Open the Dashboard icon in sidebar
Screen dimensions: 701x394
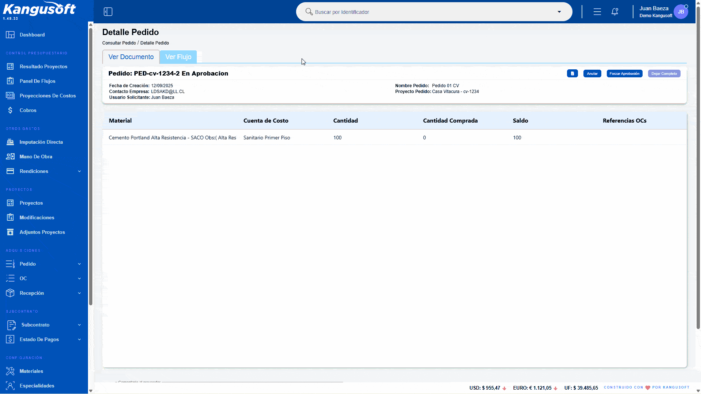click(10, 35)
